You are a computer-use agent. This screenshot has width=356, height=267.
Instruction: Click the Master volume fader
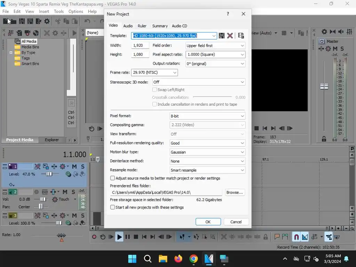(x=324, y=86)
